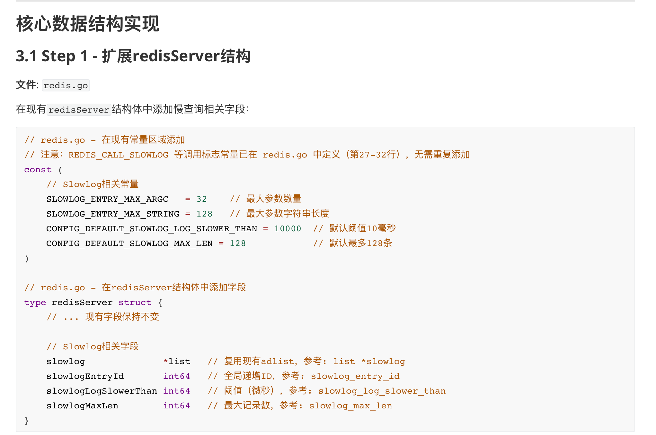Click SLOWLOG_ENTRY_MAX_ARGC constant name

coord(107,199)
